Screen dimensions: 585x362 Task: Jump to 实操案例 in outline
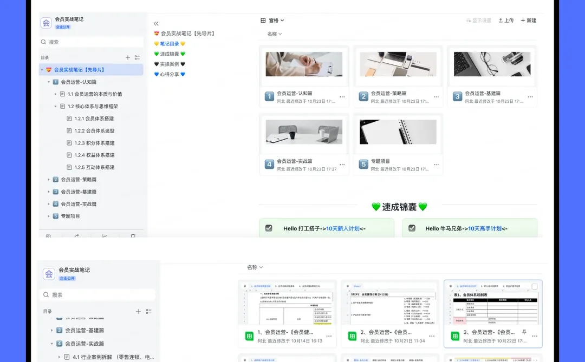[170, 64]
